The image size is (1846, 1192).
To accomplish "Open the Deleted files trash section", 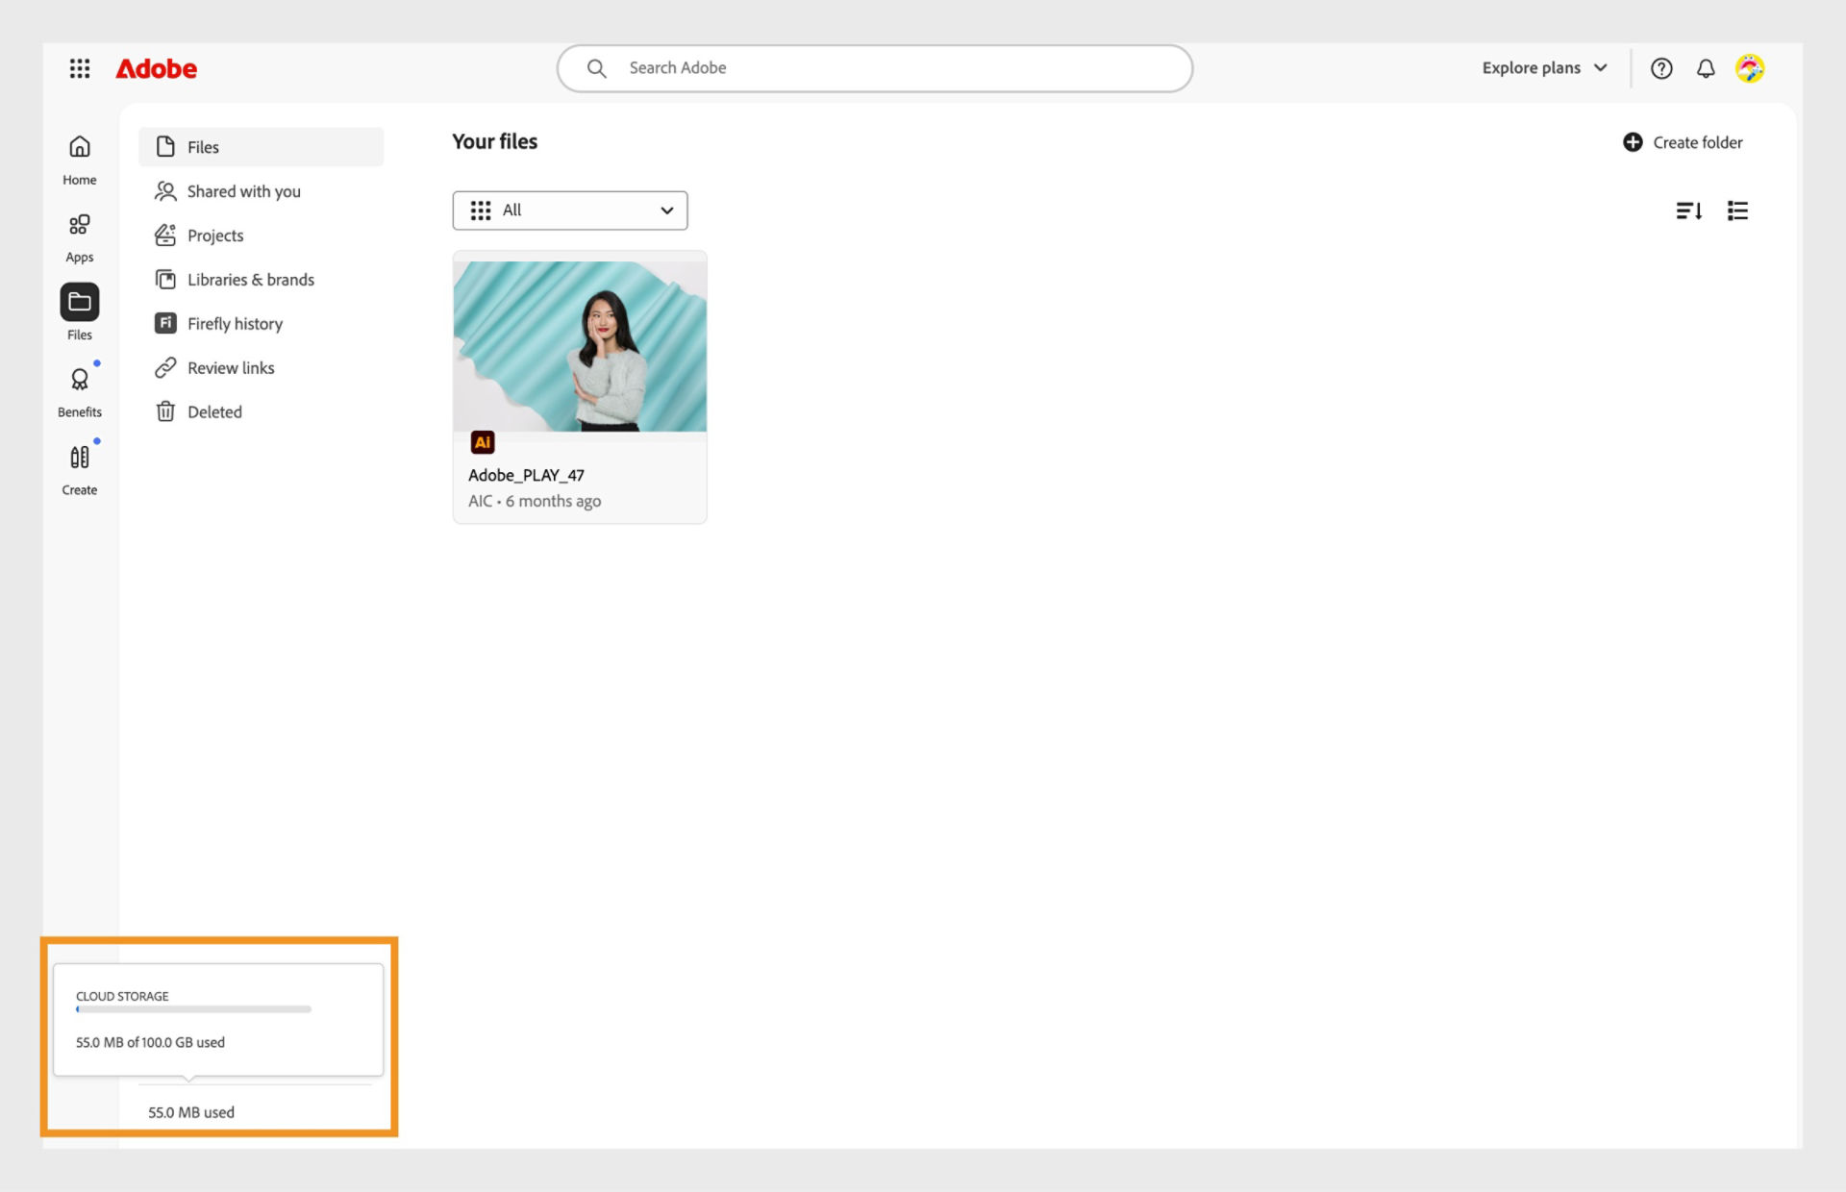I will coord(214,411).
